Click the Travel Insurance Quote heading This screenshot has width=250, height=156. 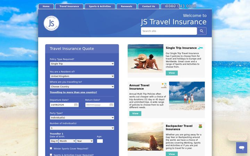pos(72,49)
